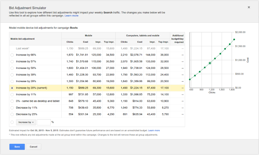The width and height of the screenshot is (259, 155).
Task: Choose the Increase by 11% radio button
Action: [x=12, y=95]
